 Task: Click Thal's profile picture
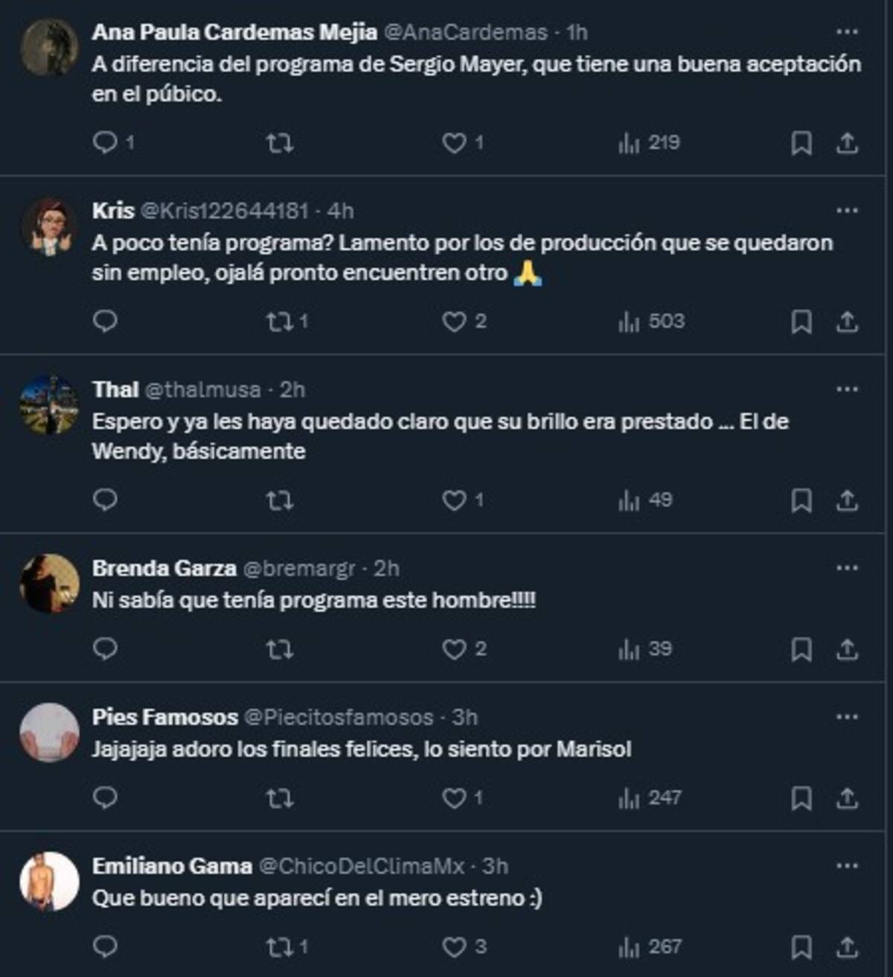coord(49,405)
